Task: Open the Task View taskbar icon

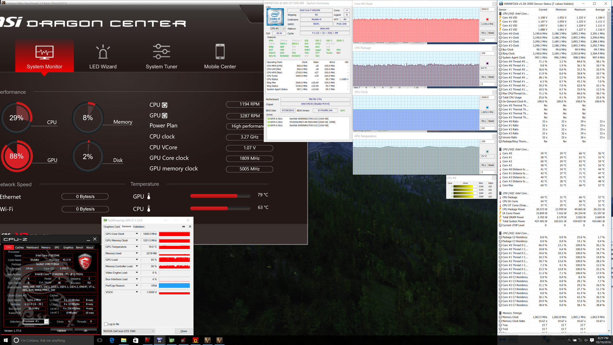Action: coord(99,340)
